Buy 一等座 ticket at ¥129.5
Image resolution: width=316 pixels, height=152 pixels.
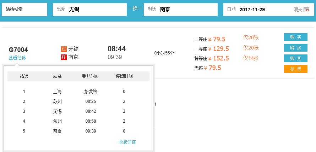pyautogui.click(x=296, y=48)
